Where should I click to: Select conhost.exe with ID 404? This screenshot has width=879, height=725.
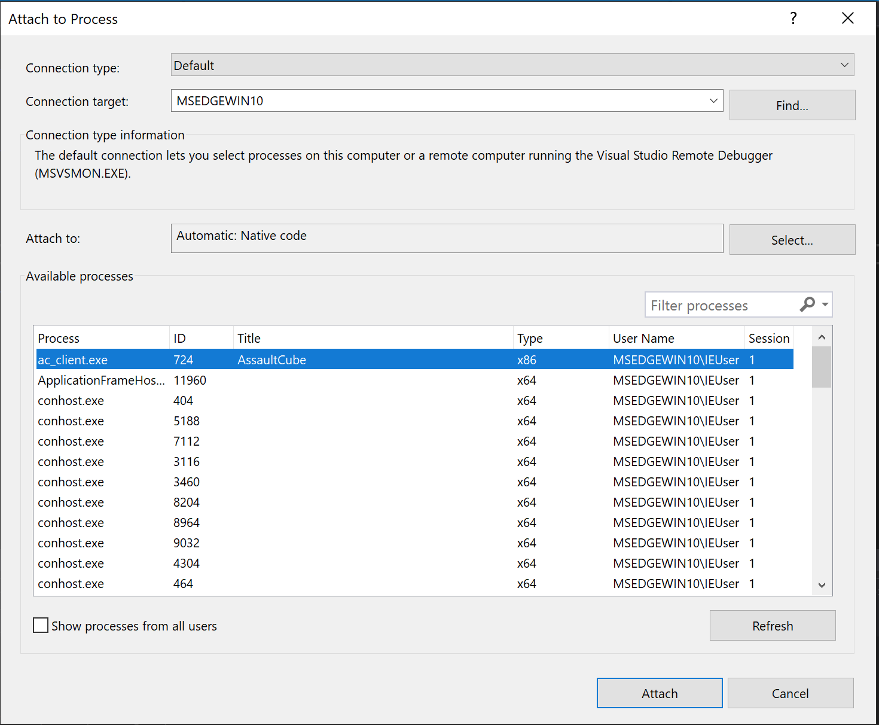point(414,400)
